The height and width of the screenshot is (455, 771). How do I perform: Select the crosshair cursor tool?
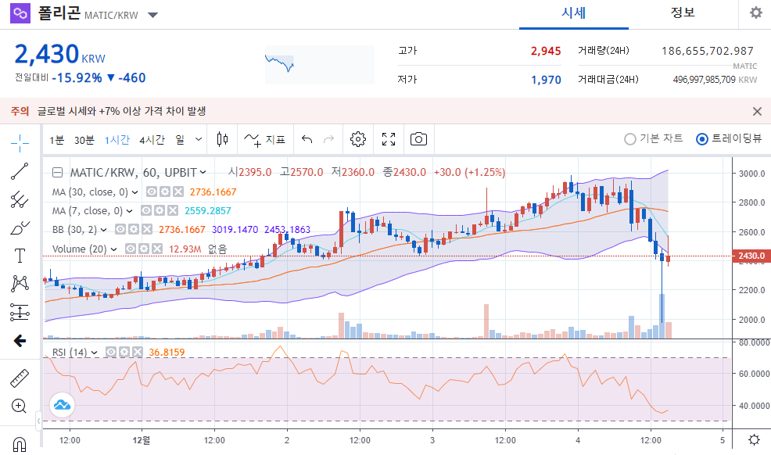pyautogui.click(x=20, y=143)
